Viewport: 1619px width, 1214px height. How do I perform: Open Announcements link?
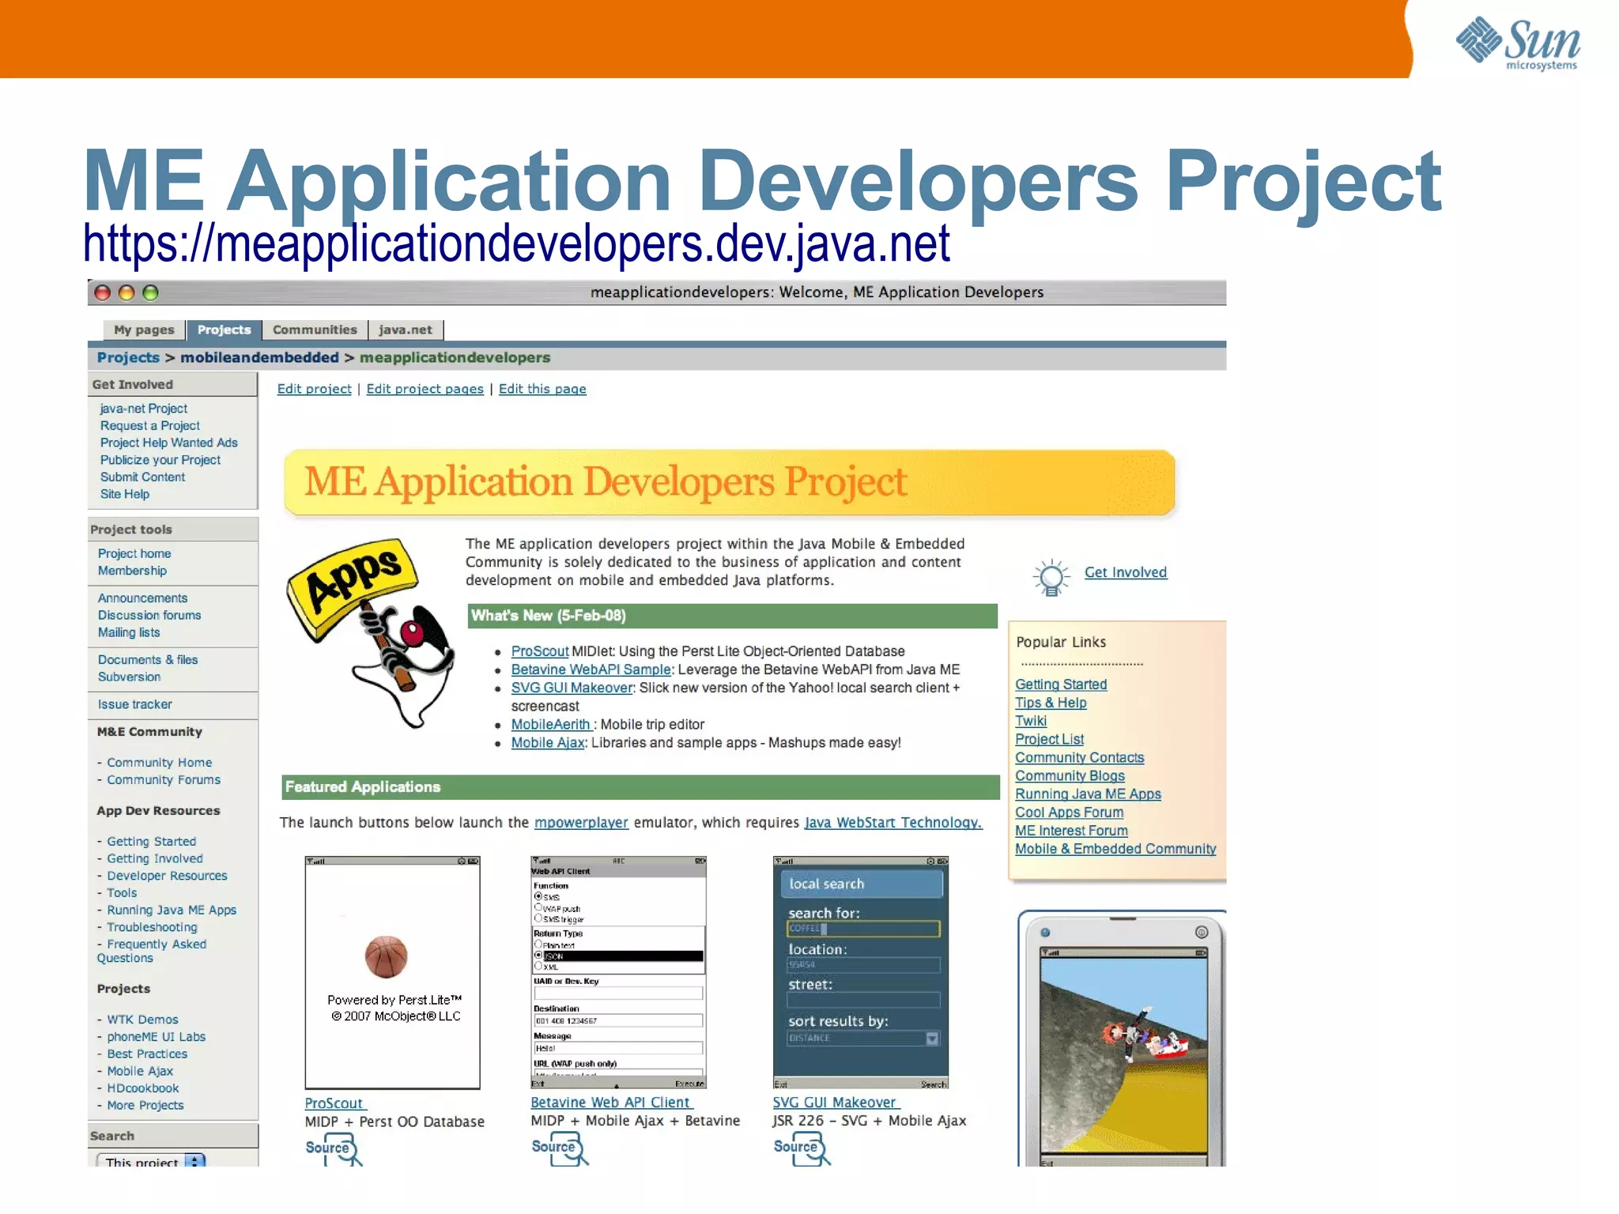pyautogui.click(x=142, y=598)
